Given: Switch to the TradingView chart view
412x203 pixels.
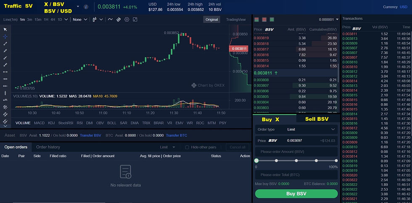Looking at the screenshot, I should click(x=236, y=19).
